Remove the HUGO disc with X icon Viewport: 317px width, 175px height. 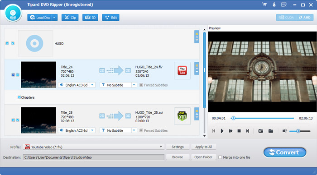pyautogui.click(x=197, y=34)
